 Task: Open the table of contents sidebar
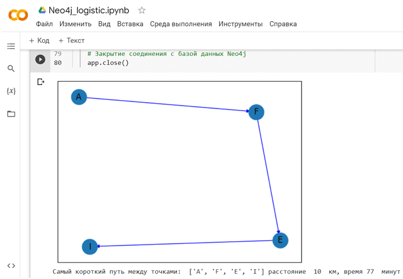[x=11, y=47]
